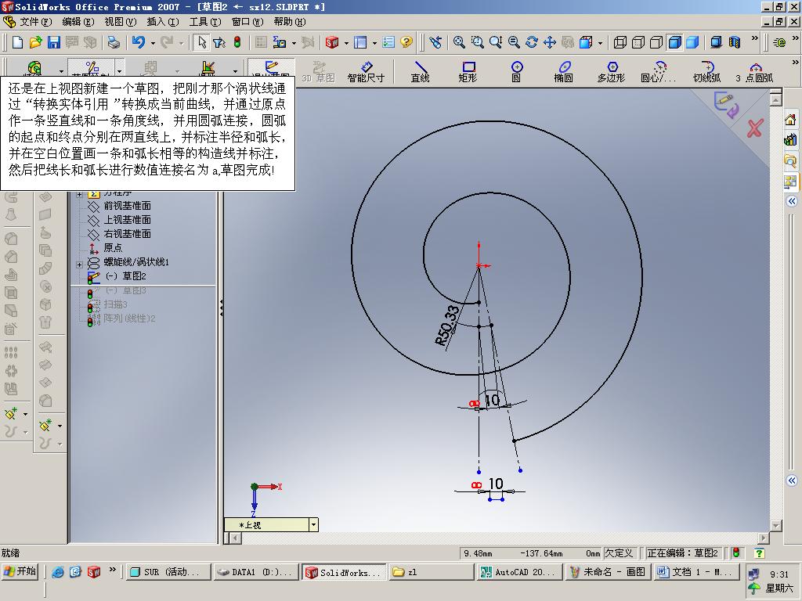Expand the hidden view toolbar buttons chevron

click(x=754, y=38)
